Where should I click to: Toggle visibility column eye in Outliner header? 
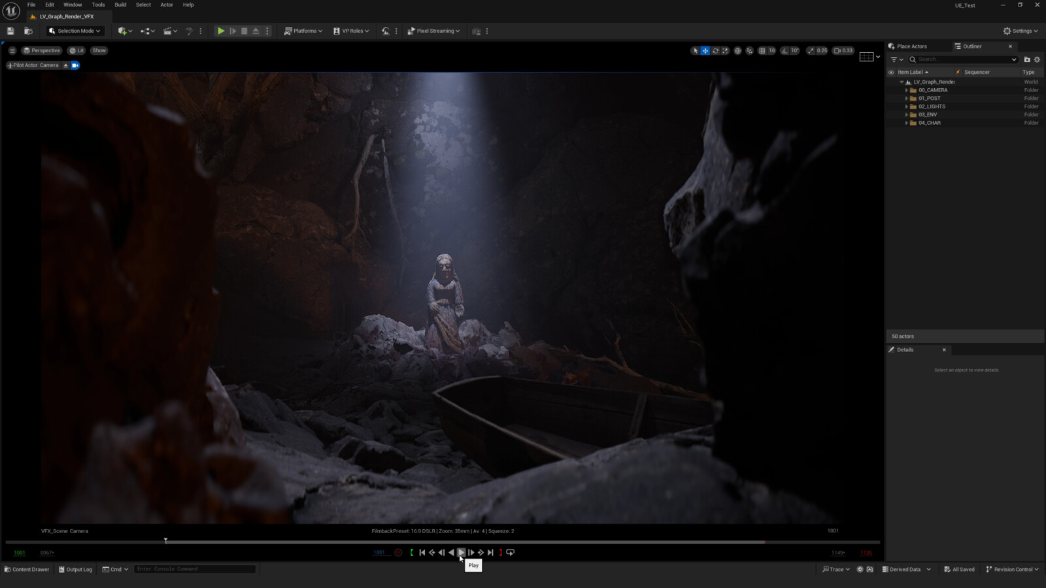click(x=891, y=73)
